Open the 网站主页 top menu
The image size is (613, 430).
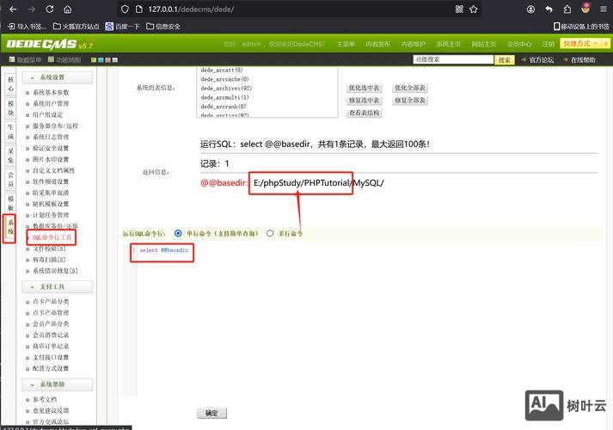click(x=483, y=44)
